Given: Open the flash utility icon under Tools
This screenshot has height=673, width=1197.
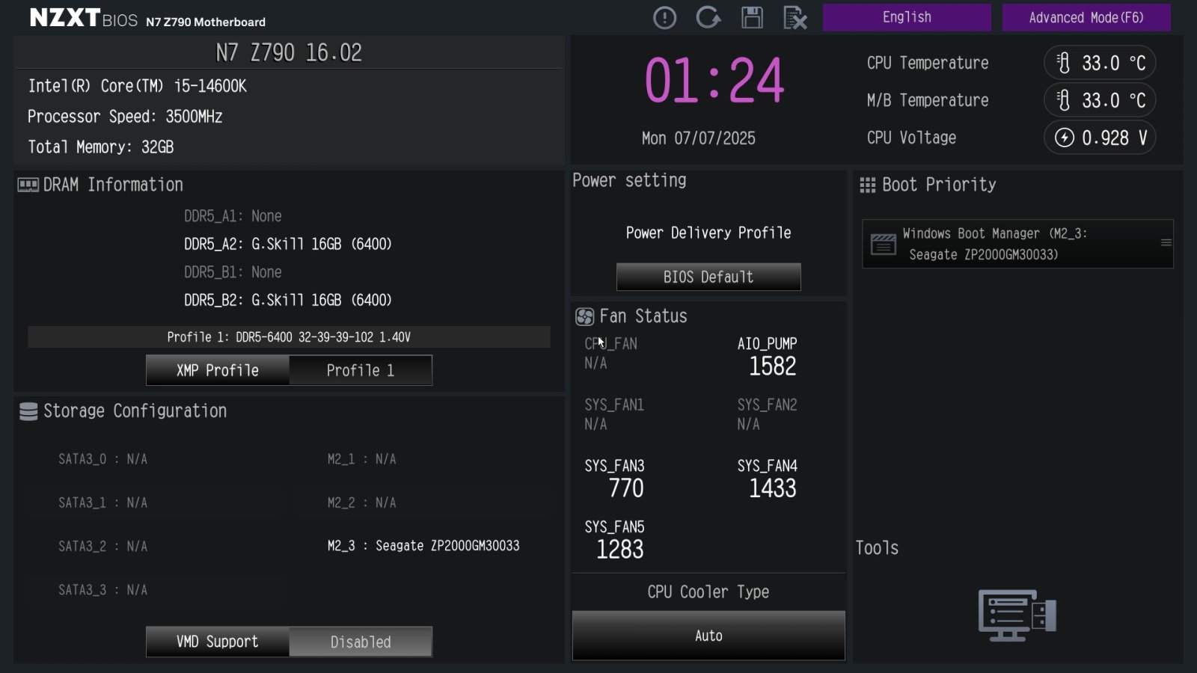Looking at the screenshot, I should point(1017,615).
